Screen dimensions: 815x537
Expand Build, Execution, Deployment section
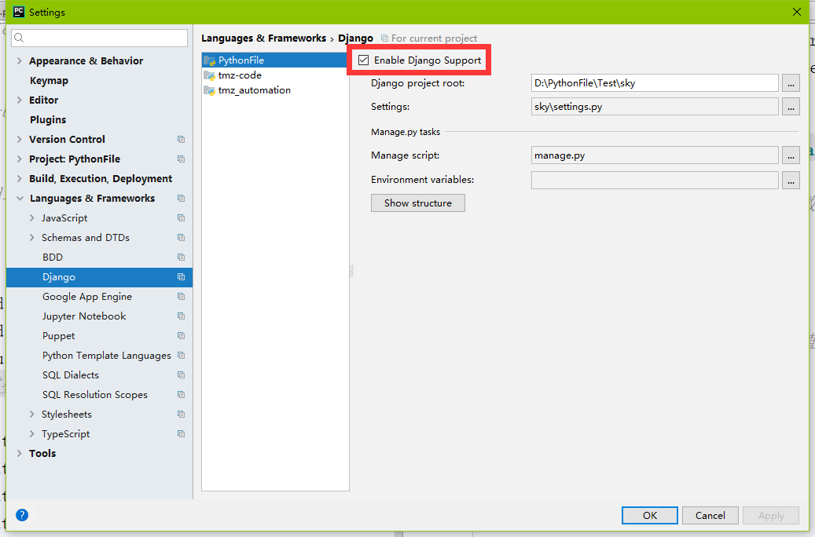(19, 179)
